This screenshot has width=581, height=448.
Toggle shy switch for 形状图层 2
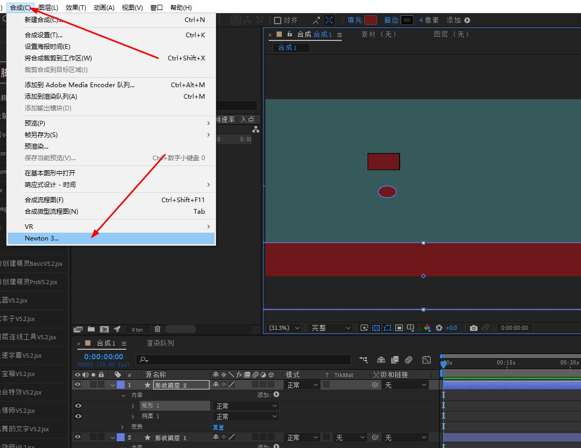pos(216,384)
